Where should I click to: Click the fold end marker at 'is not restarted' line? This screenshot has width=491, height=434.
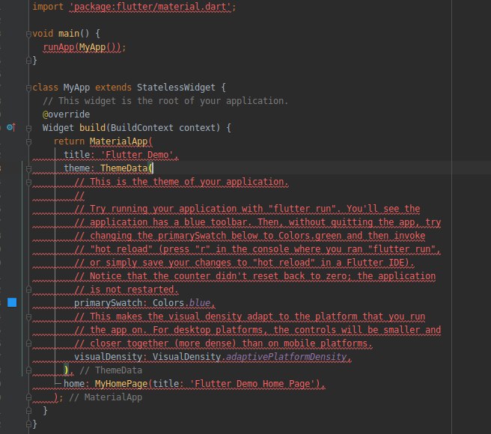pyautogui.click(x=28, y=290)
